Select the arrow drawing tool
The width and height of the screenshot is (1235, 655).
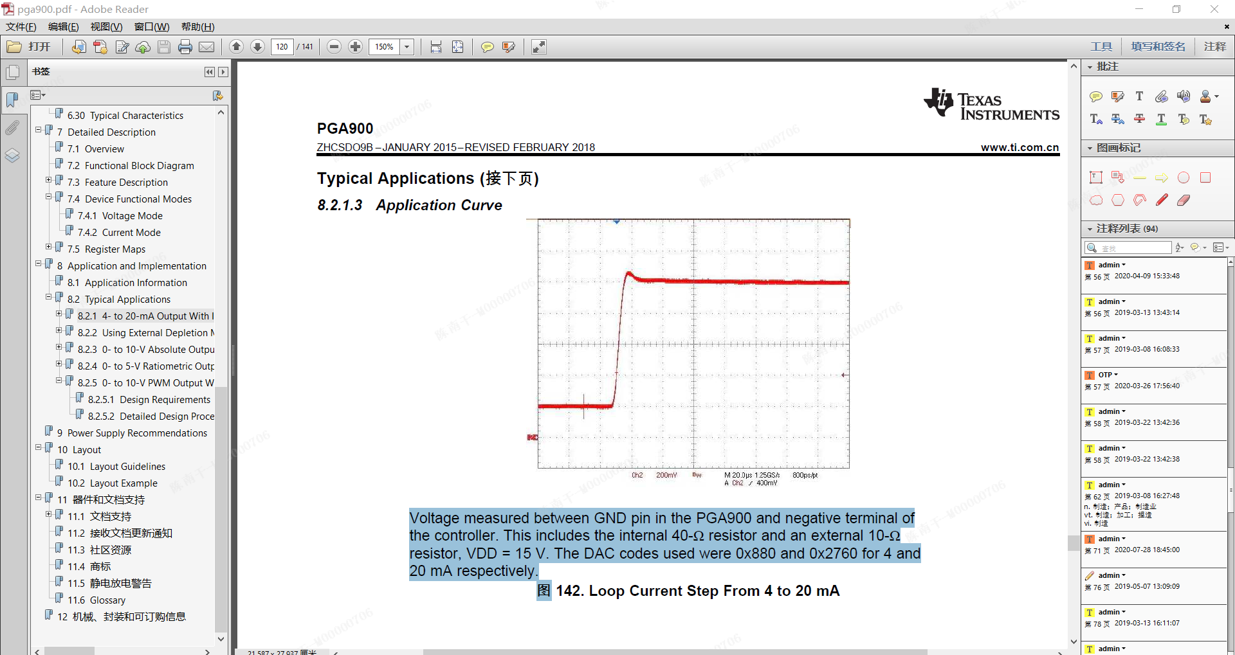[1161, 178]
